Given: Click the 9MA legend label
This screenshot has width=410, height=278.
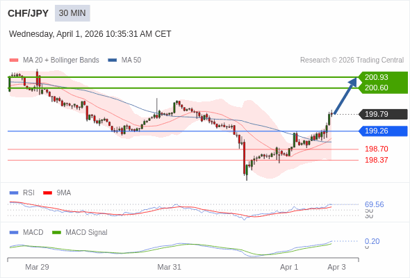Looking at the screenshot, I should tap(64, 193).
